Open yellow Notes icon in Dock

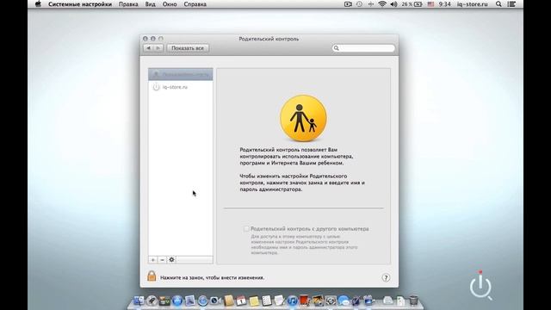coord(254,301)
